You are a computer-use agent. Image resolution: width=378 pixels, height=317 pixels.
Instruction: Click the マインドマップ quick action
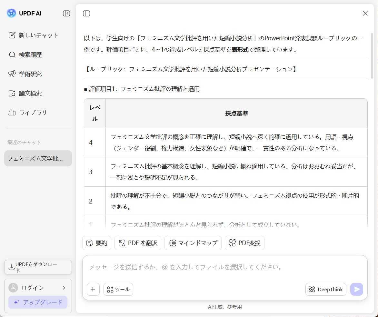pyautogui.click(x=193, y=243)
